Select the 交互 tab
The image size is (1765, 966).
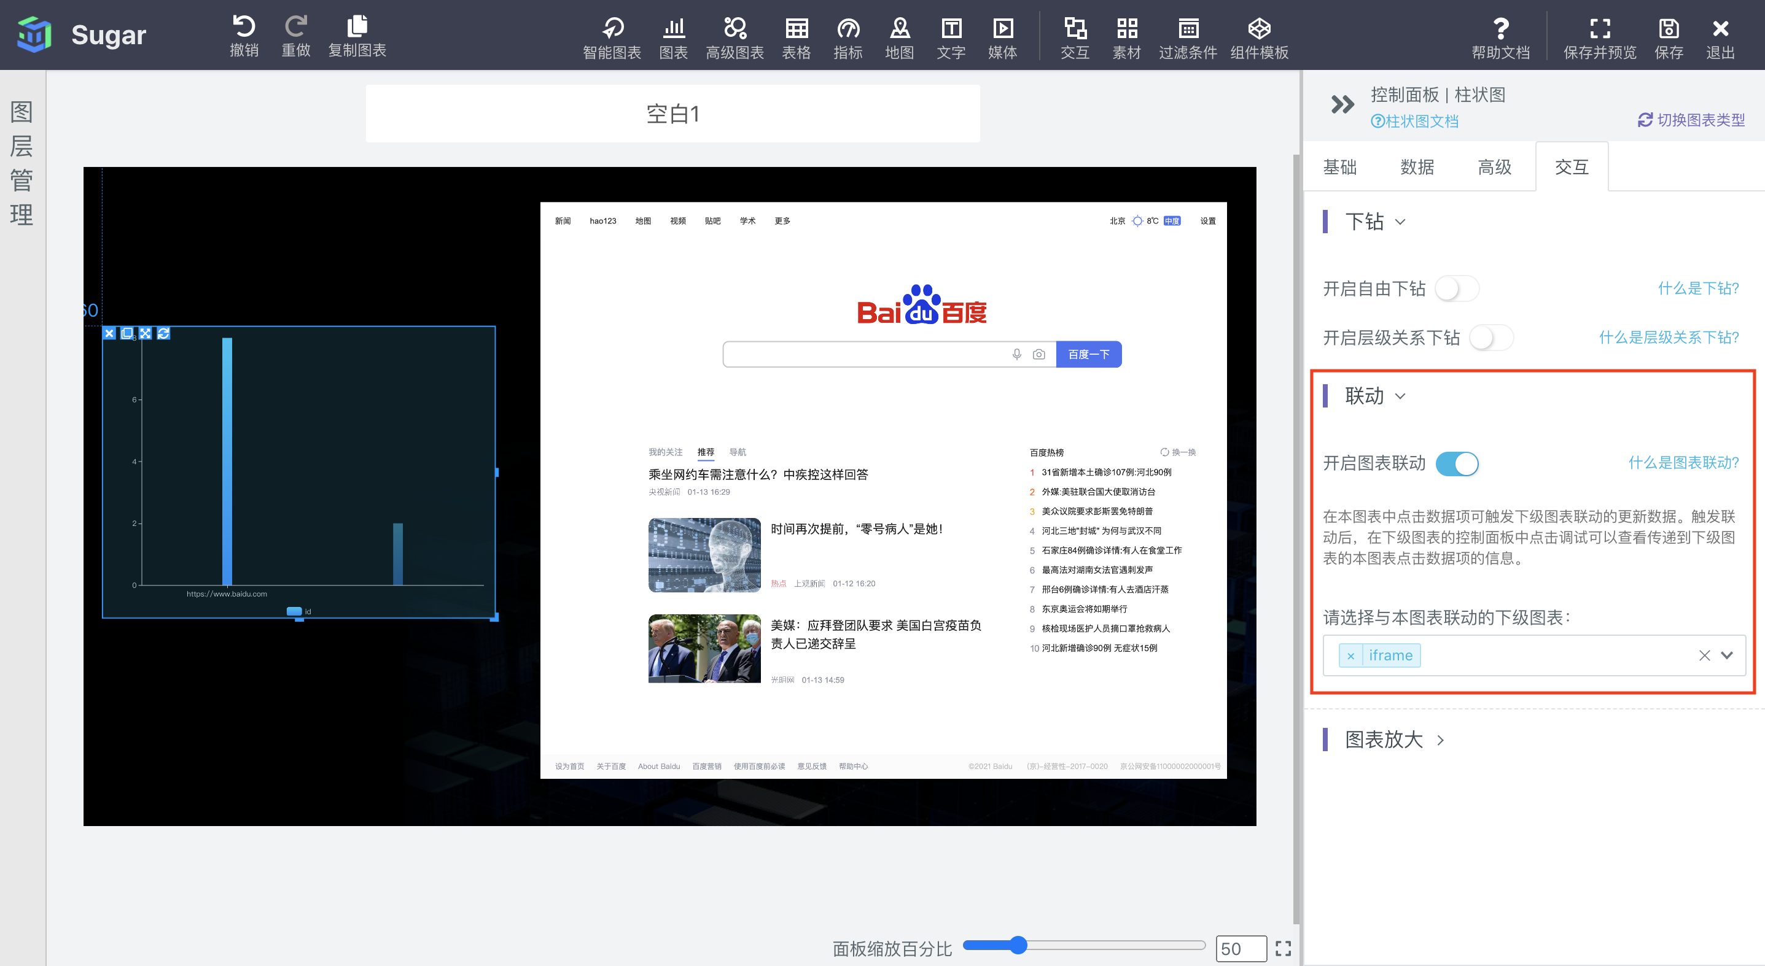pyautogui.click(x=1572, y=167)
